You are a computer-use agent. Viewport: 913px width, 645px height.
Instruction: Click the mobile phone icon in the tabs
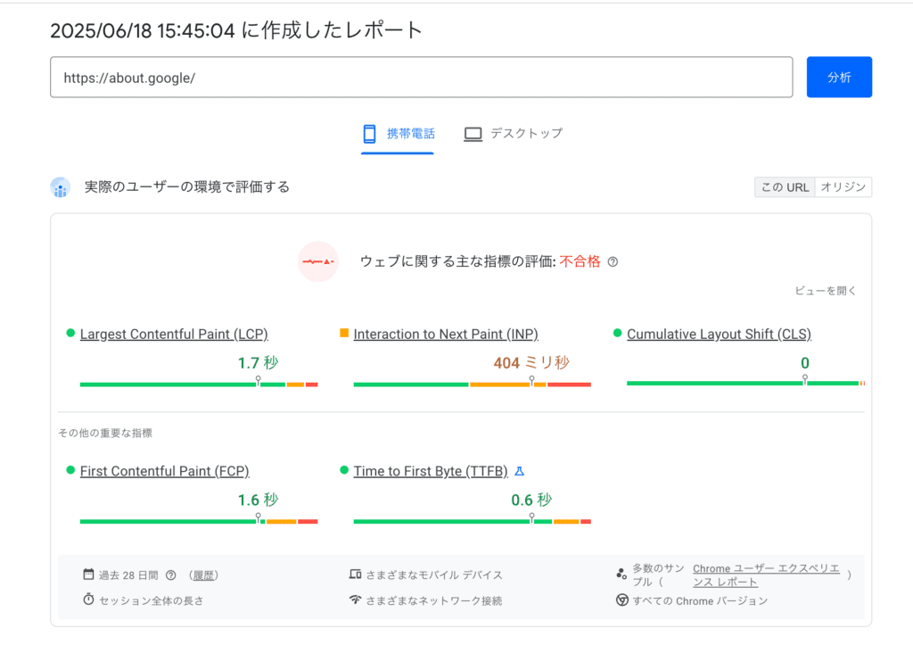[369, 134]
